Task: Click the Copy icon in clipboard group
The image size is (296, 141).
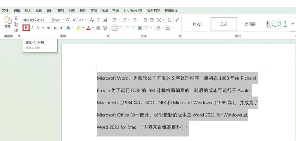Action: (16, 24)
